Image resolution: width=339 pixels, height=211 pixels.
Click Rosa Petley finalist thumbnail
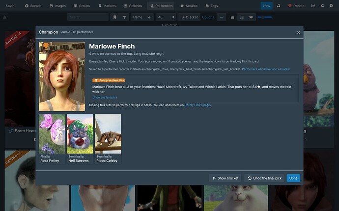click(x=52, y=134)
